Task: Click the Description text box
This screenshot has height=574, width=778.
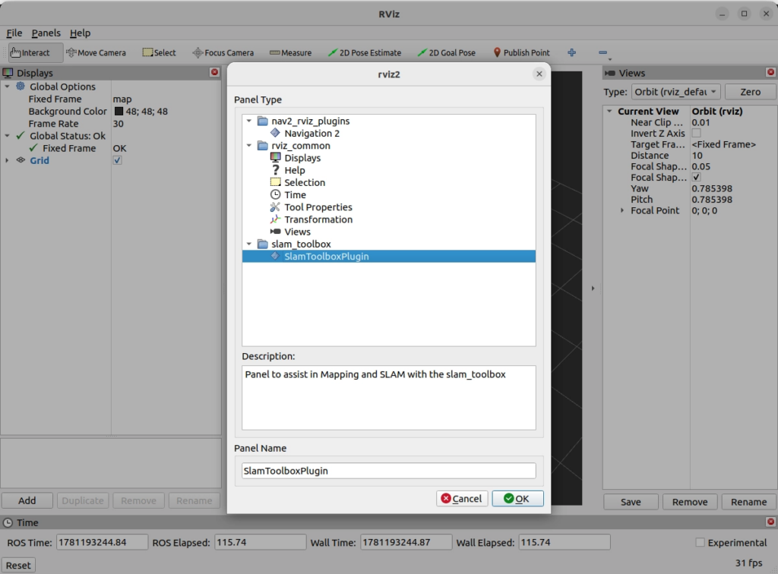Action: (388, 398)
